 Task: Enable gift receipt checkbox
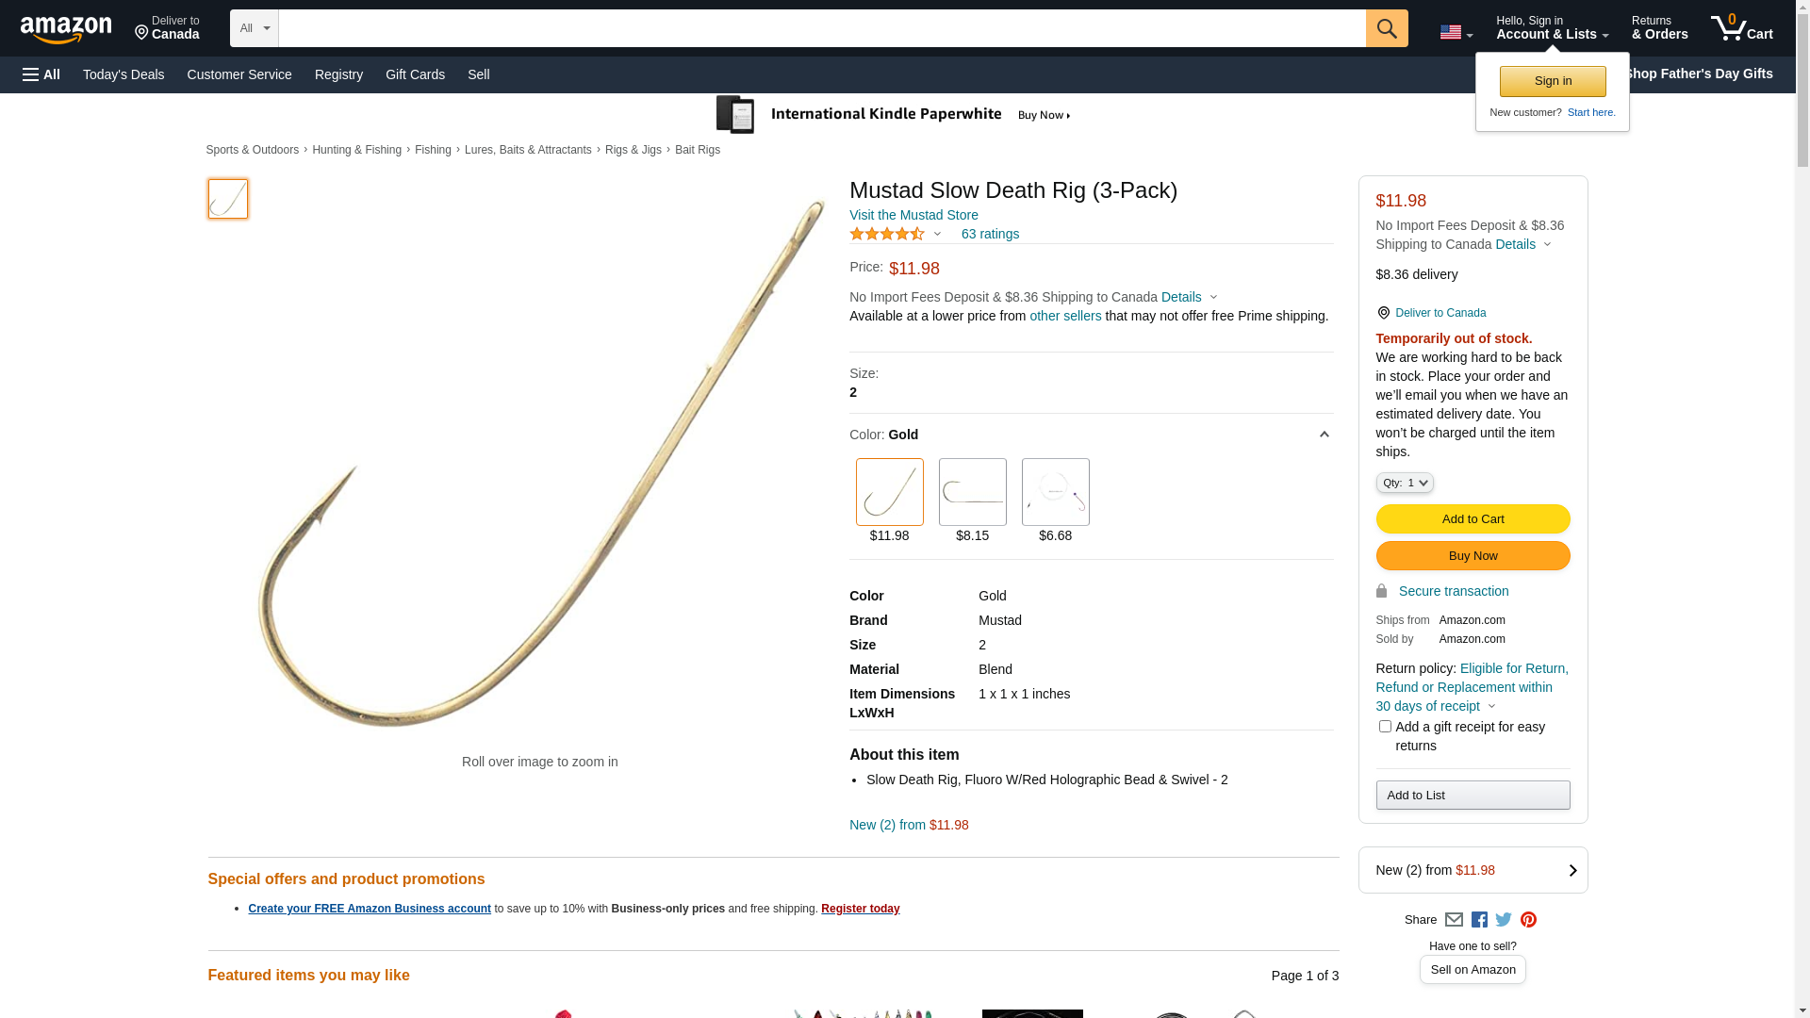coord(1385,727)
